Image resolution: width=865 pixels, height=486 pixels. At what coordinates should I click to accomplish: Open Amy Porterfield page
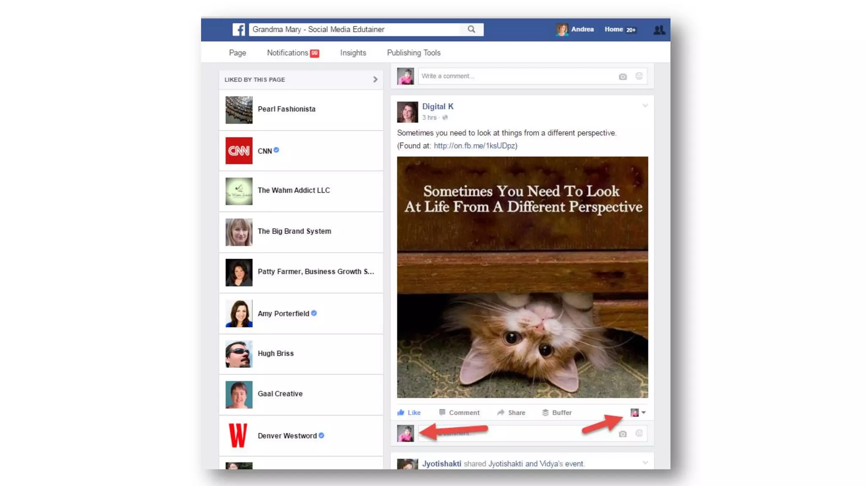click(283, 313)
